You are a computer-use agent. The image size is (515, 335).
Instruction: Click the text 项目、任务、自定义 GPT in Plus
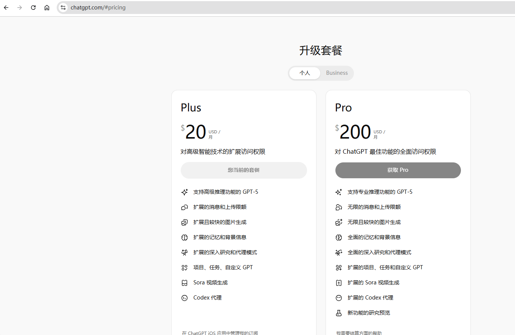(x=223, y=267)
